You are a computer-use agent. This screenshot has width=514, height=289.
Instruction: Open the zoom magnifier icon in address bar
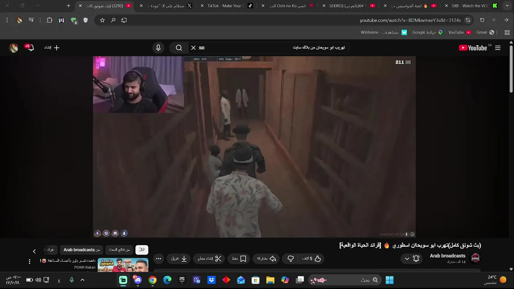[x=113, y=20]
